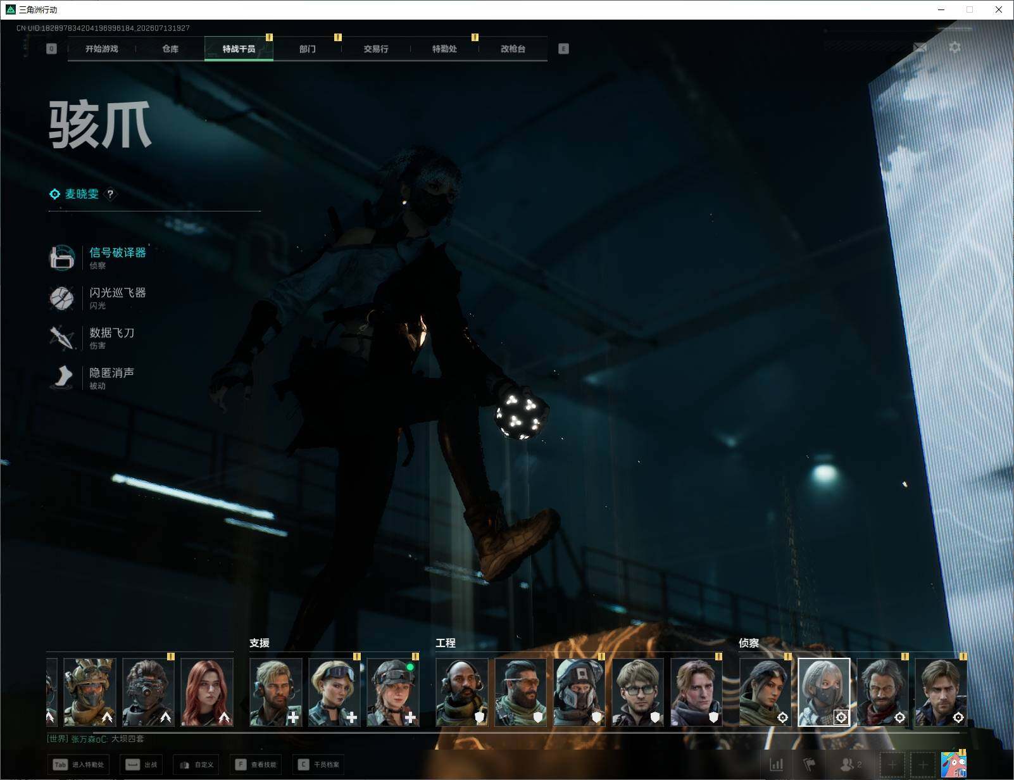Select the 信号破译器 skill icon
The height and width of the screenshot is (780, 1014).
[62, 258]
